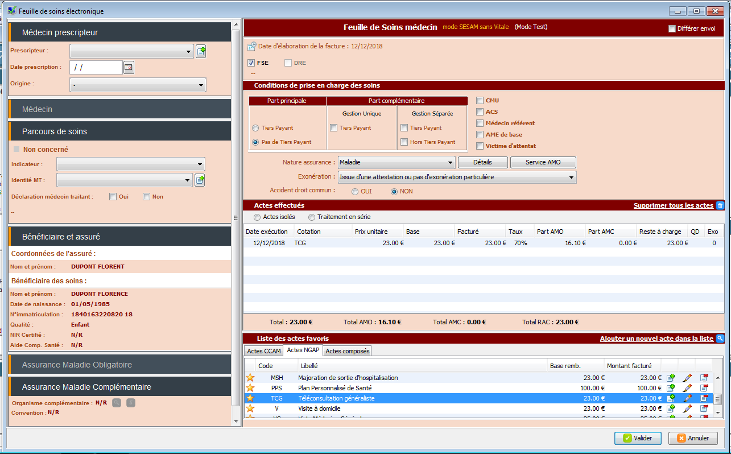This screenshot has width=731, height=454.
Task: Click the magnifier icon to add new acte
Action: 720,339
